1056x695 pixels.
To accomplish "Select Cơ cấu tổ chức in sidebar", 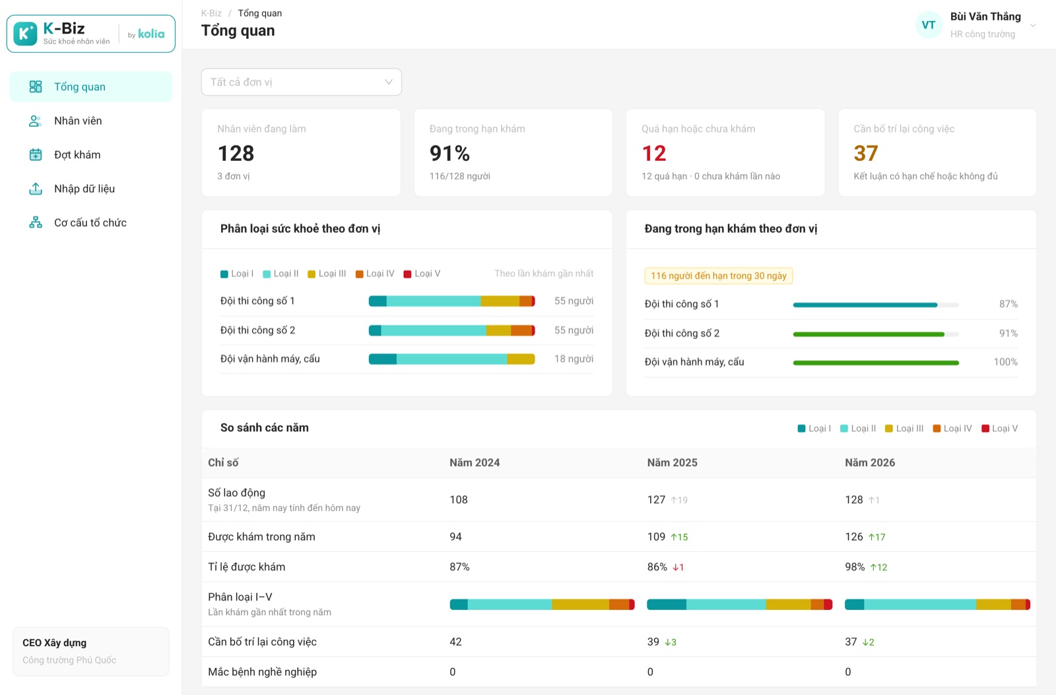I will point(91,223).
